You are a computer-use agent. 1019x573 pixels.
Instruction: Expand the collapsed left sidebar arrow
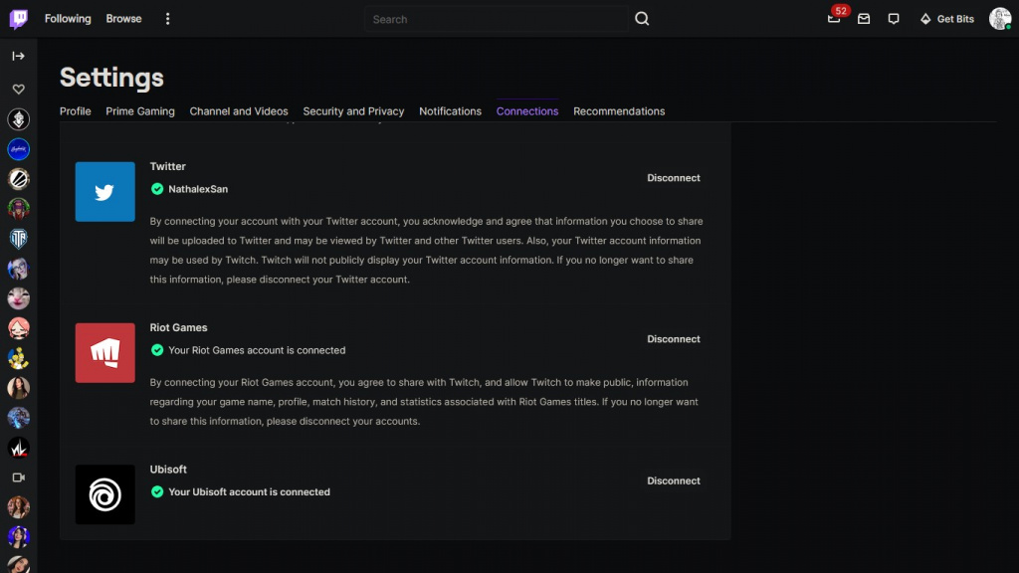coord(18,56)
